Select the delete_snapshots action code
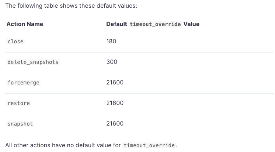 (33, 62)
